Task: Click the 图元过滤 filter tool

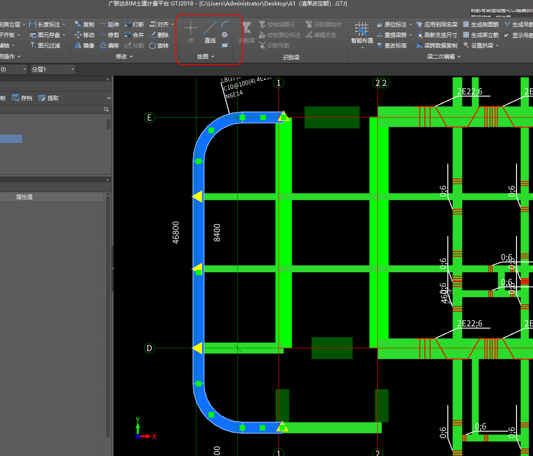Action: [45, 45]
